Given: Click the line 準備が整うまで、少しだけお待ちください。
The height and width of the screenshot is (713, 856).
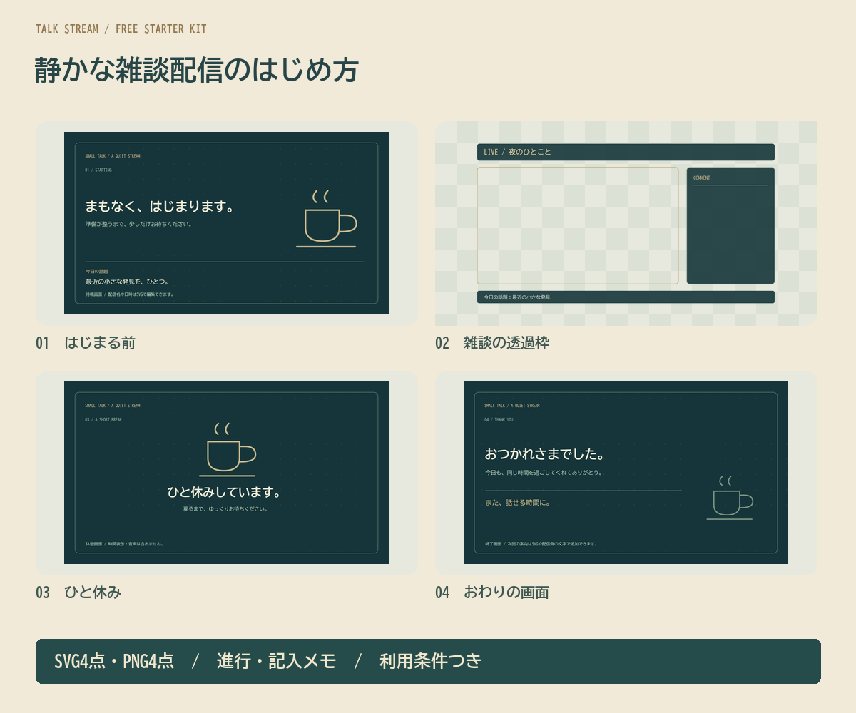Looking at the screenshot, I should click(139, 224).
